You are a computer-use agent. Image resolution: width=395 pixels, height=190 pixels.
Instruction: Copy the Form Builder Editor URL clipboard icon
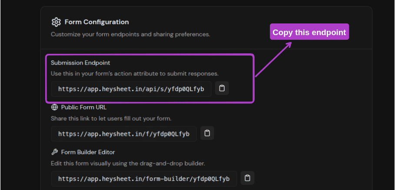[247, 178]
